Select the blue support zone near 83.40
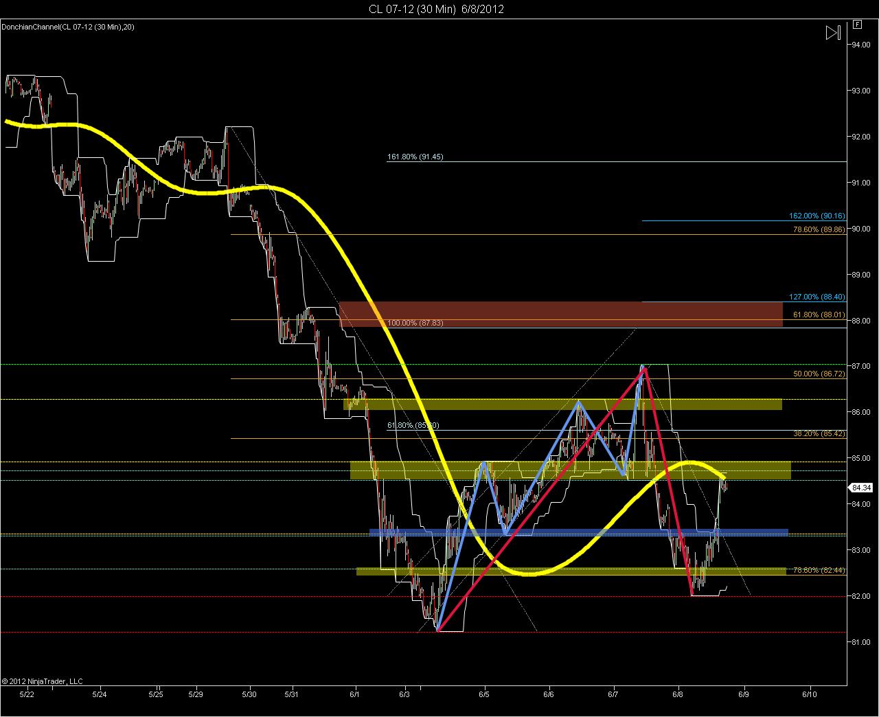The image size is (879, 717). (578, 532)
